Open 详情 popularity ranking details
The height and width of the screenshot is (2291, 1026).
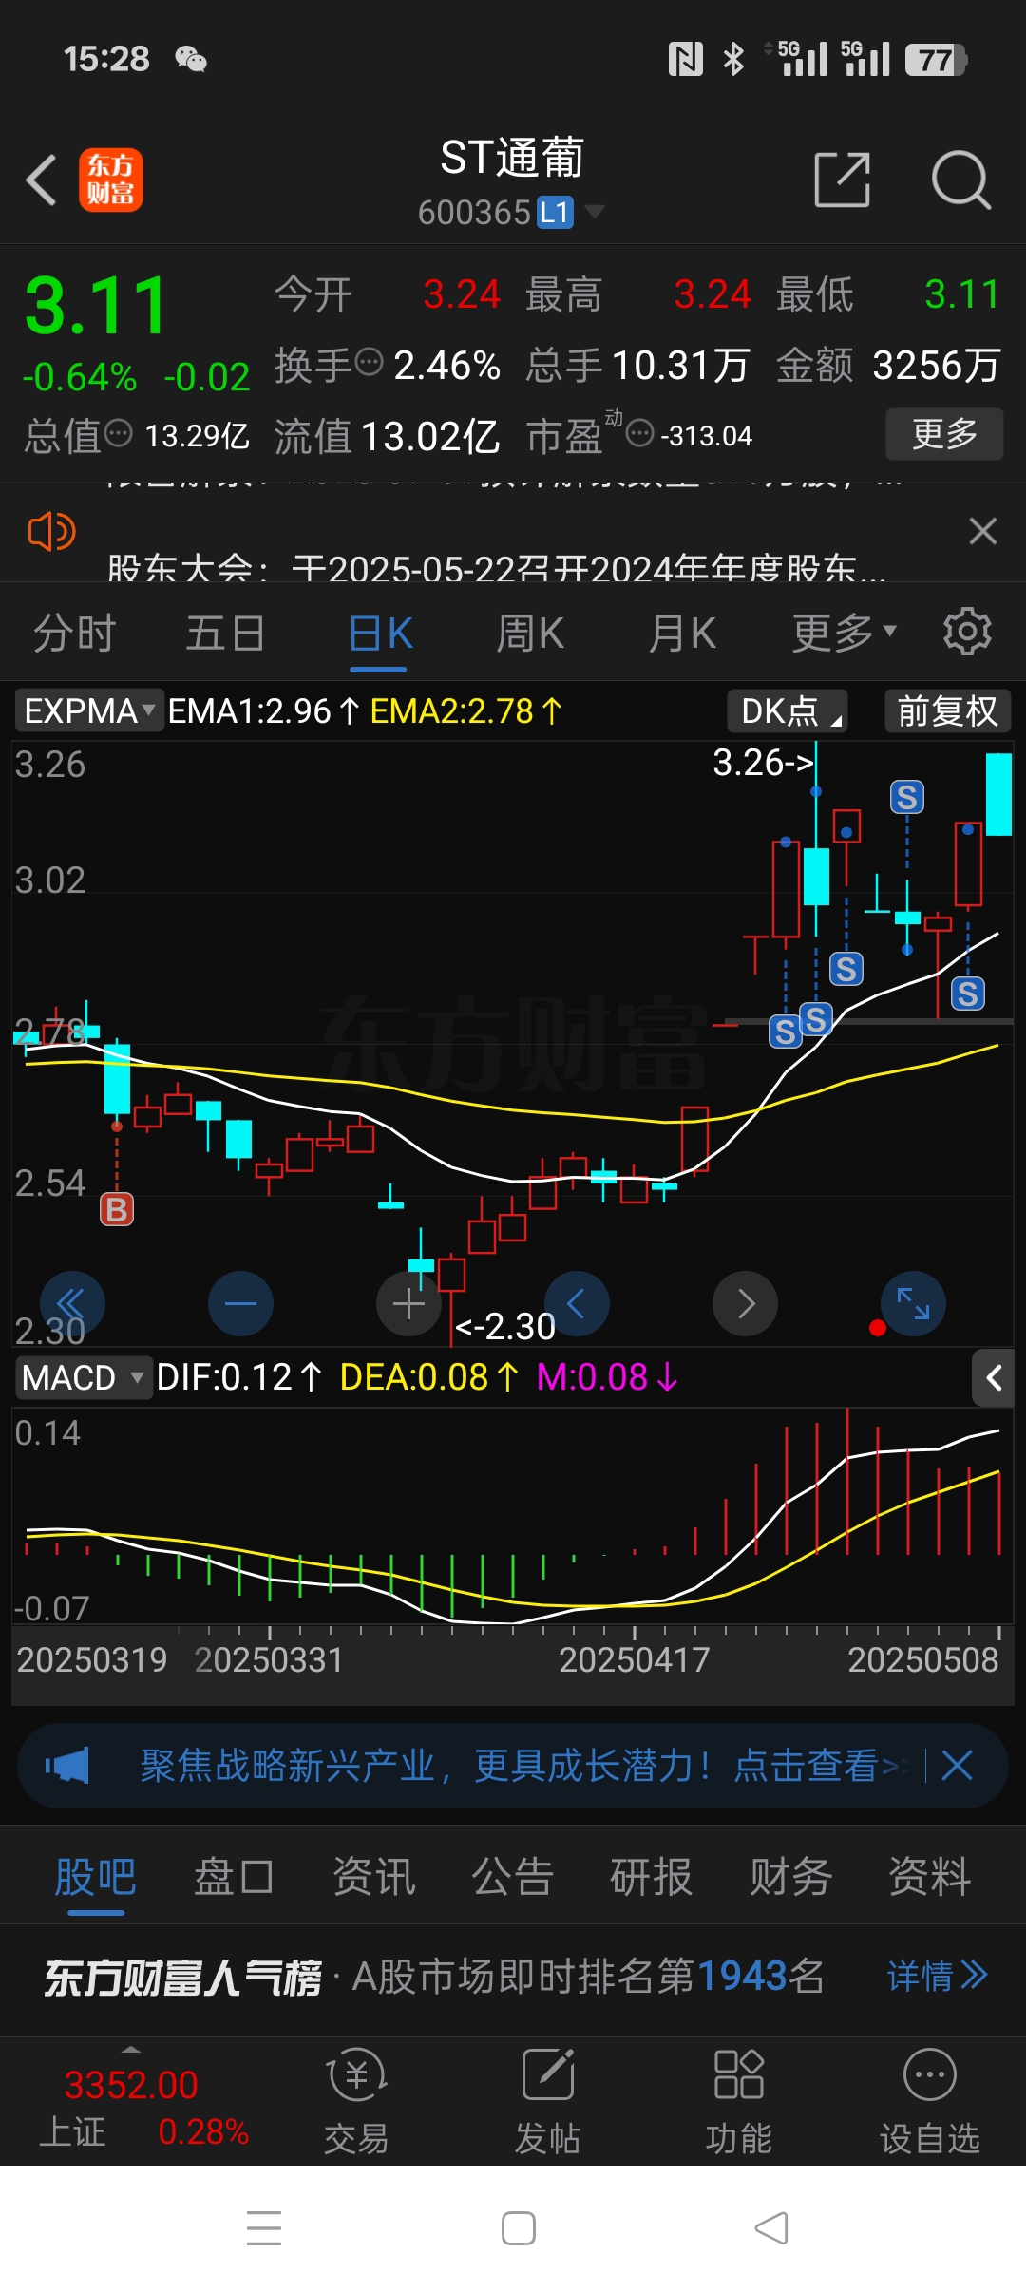tap(937, 1977)
